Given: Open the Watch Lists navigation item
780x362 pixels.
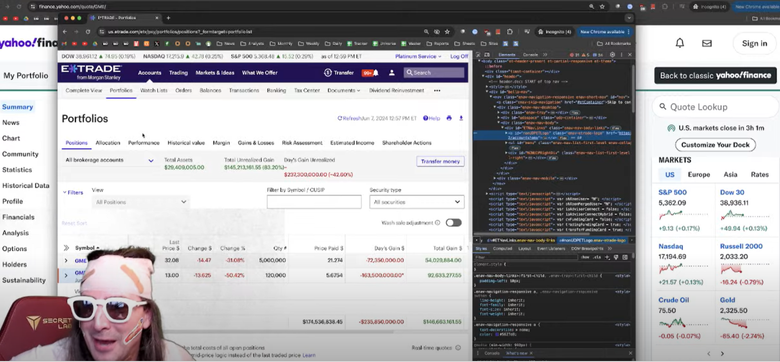Looking at the screenshot, I should click(x=153, y=91).
